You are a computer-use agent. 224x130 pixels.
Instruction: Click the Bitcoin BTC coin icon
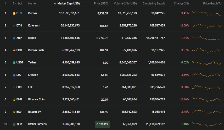(14, 13)
